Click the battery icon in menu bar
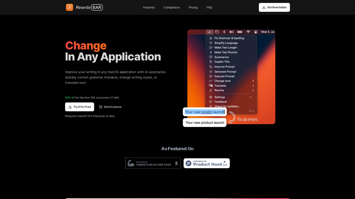Viewport: 355px width, 199px height. tap(240, 32)
